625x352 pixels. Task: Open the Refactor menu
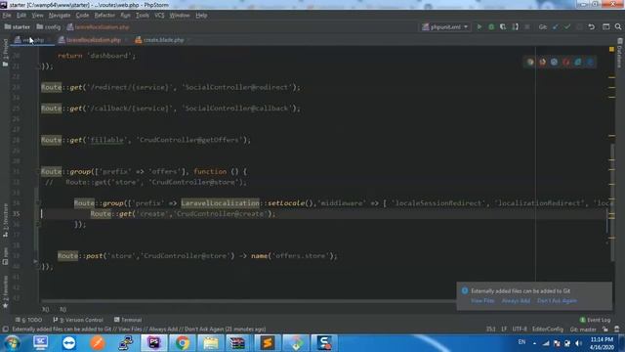[x=104, y=16]
